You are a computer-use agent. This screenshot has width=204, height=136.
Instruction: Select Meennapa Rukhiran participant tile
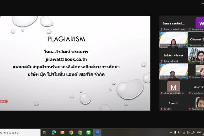click(173, 87)
